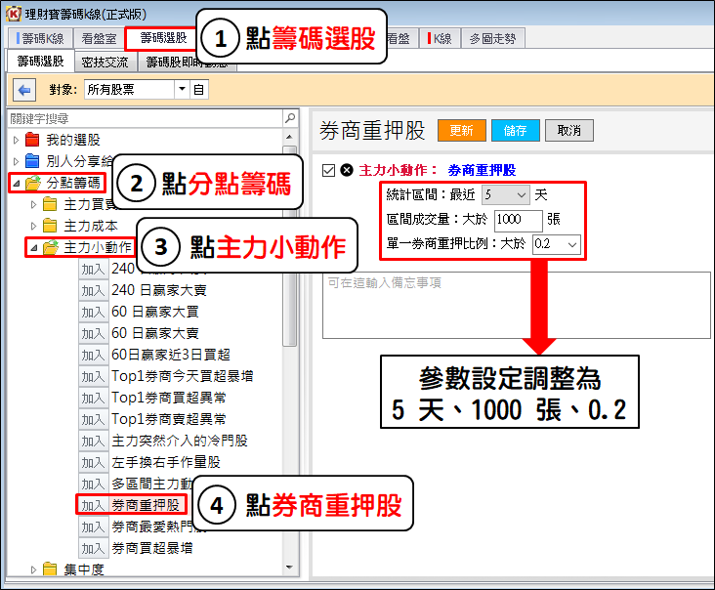Open the 對象 所有股票 dropdown
Screen dimensions: 715x590
(x=182, y=89)
